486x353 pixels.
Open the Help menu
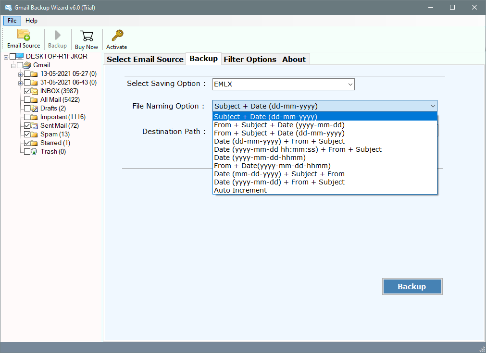pos(31,21)
